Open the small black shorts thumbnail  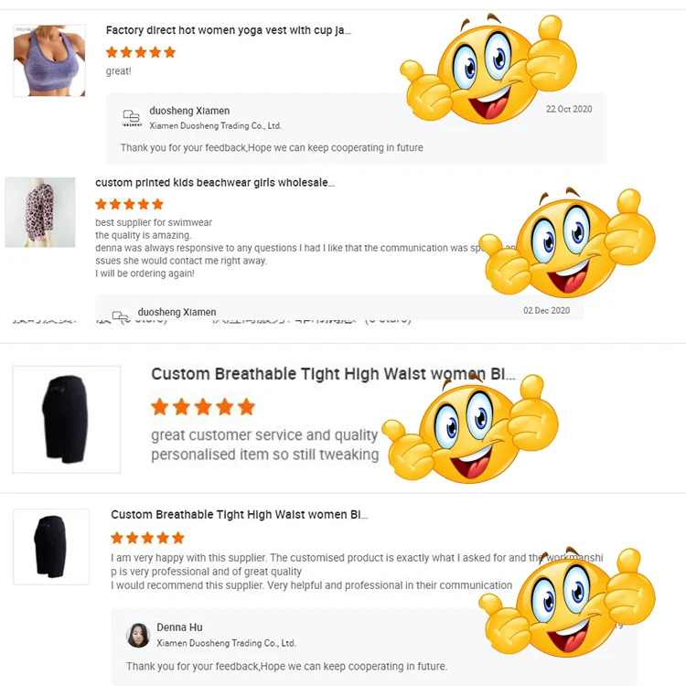pos(51,546)
